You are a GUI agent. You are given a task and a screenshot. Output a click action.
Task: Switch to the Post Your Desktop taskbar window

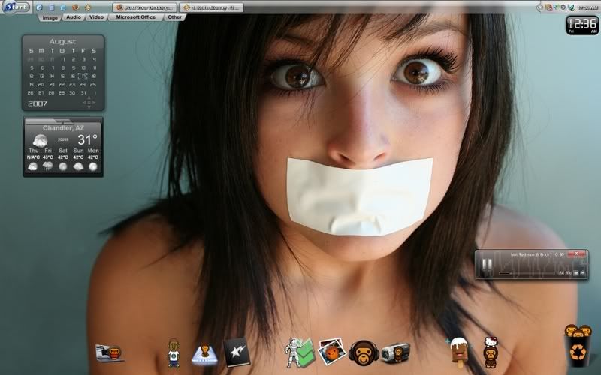point(144,7)
